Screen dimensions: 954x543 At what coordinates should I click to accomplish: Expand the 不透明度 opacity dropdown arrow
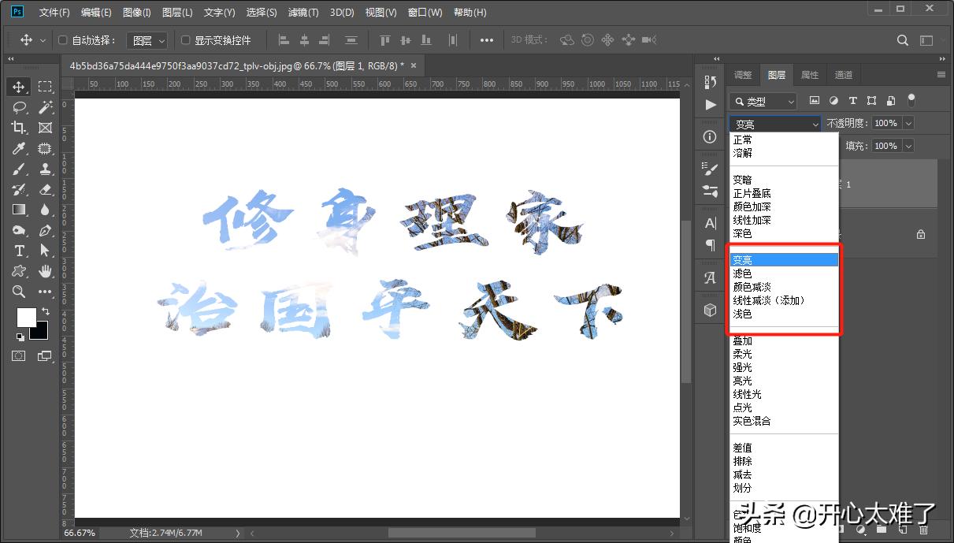point(908,124)
